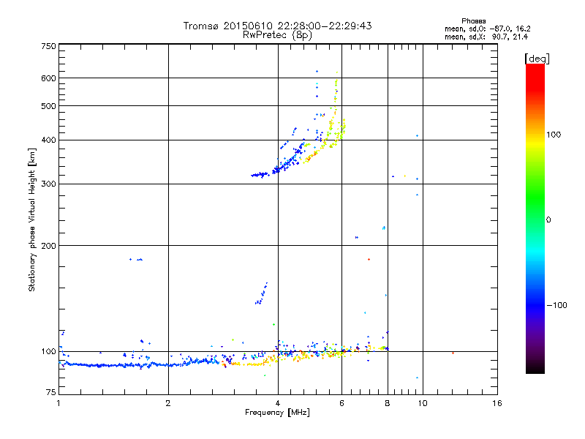This screenshot has height=439, width=585.
Task: Click the x-axis tick label '4'
Action: [x=278, y=403]
